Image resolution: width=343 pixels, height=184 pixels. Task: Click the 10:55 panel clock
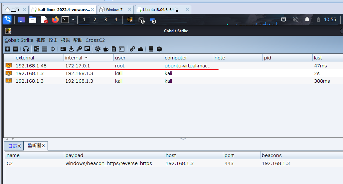click(330, 20)
